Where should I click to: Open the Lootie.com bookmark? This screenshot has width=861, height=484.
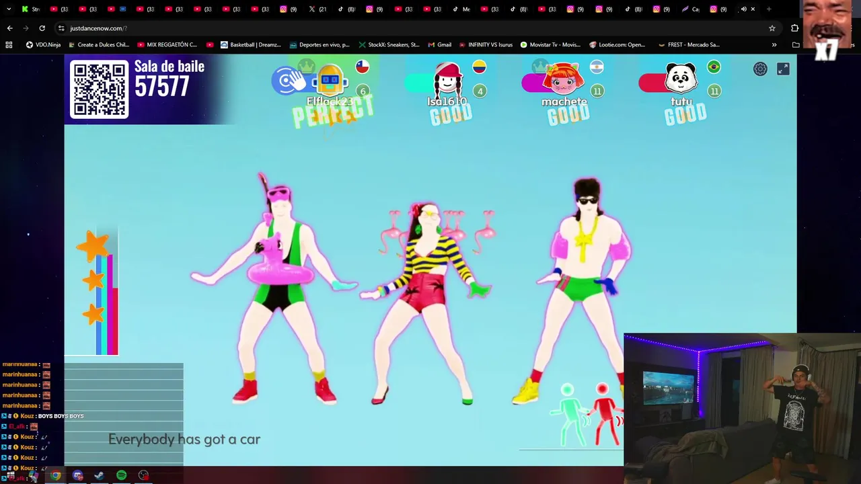(617, 45)
